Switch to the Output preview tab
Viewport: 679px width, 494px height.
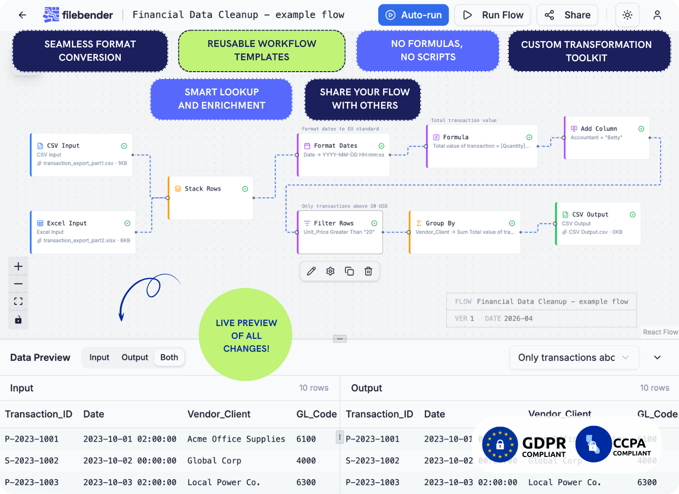click(x=135, y=358)
